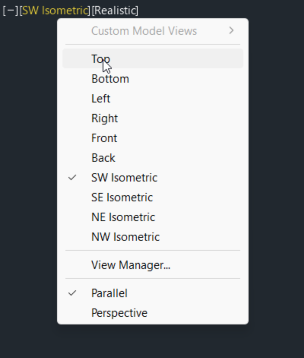Switch to Front view
This screenshot has width=304, height=358.
pyautogui.click(x=104, y=138)
